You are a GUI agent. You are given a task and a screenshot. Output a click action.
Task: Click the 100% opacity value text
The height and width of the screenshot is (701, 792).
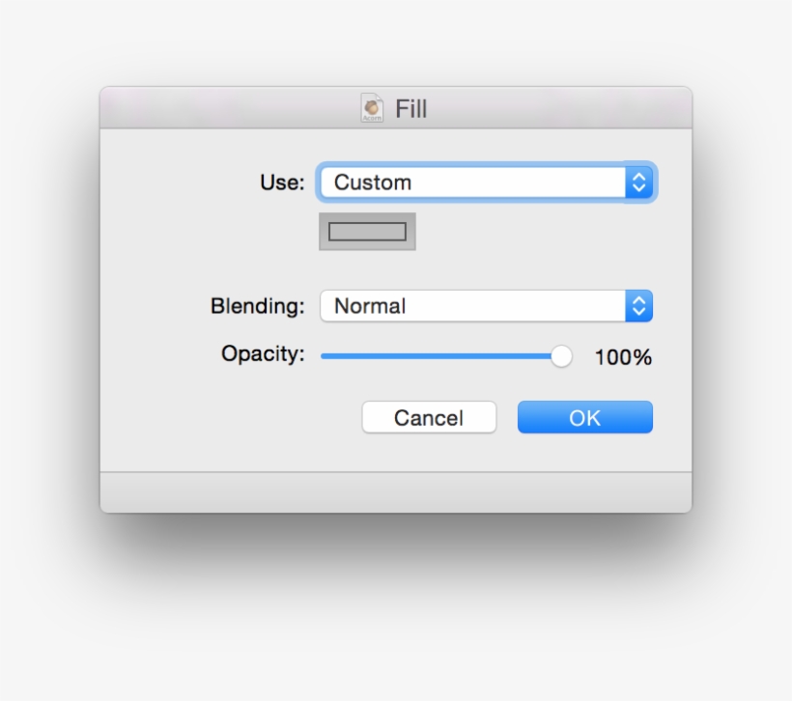pos(623,357)
